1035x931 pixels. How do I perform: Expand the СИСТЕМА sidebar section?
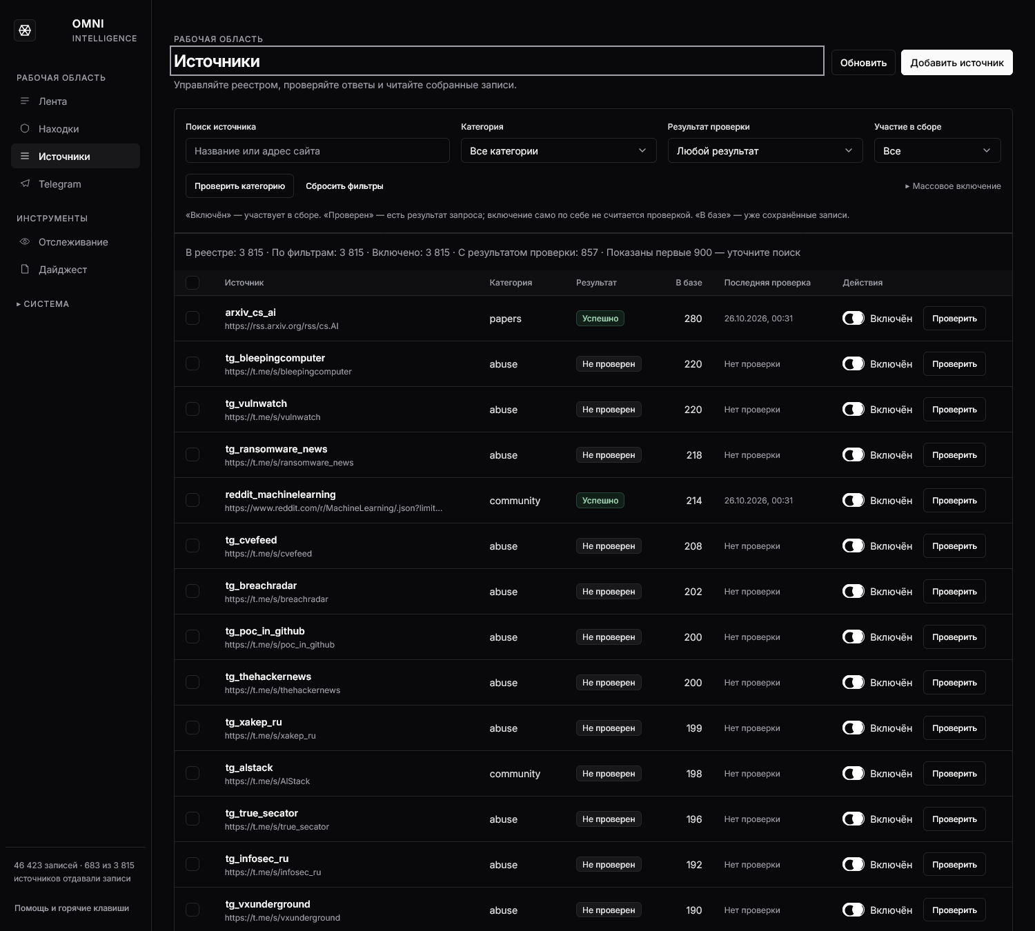[x=43, y=304]
